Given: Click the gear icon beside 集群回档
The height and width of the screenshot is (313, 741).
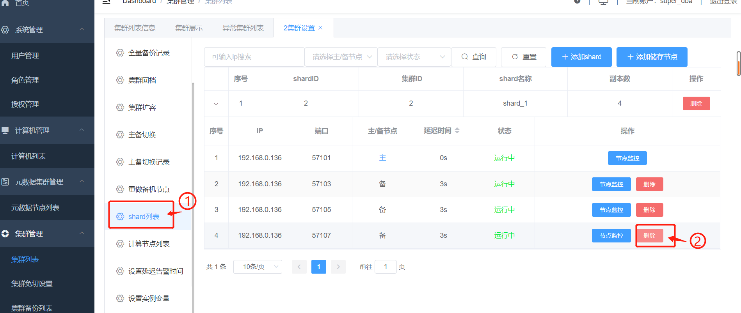Looking at the screenshot, I should tap(120, 80).
